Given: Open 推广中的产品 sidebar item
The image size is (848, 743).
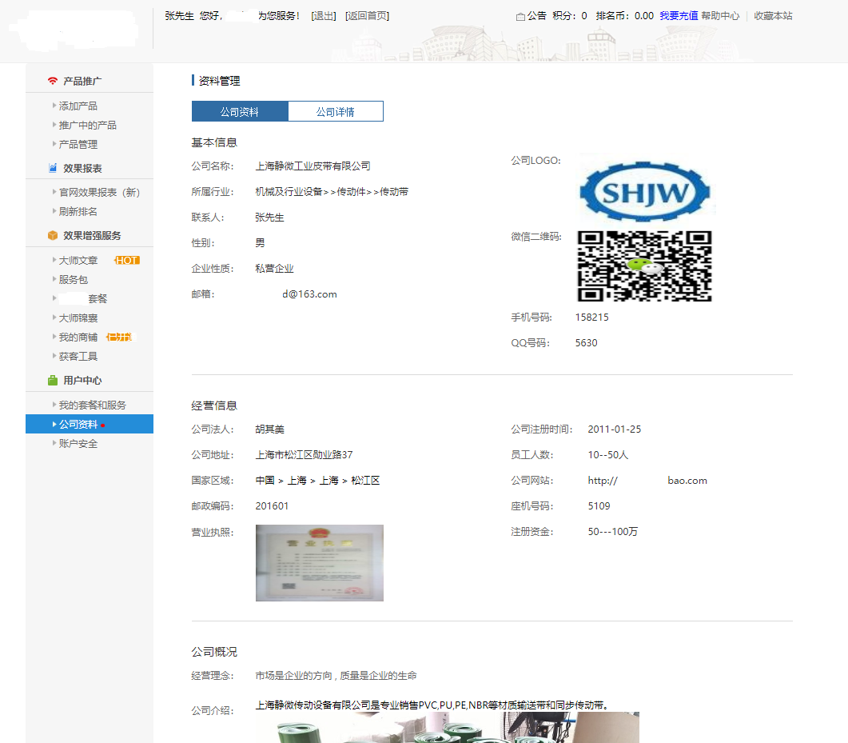Looking at the screenshot, I should [x=87, y=126].
